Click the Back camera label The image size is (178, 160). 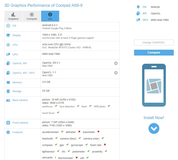pyautogui.click(x=20, y=100)
